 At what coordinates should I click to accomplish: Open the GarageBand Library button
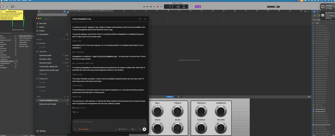[2, 6]
